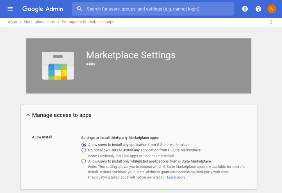282x193 pixels.
Task: Collapse the Manage access to apps section
Action: click(28, 115)
